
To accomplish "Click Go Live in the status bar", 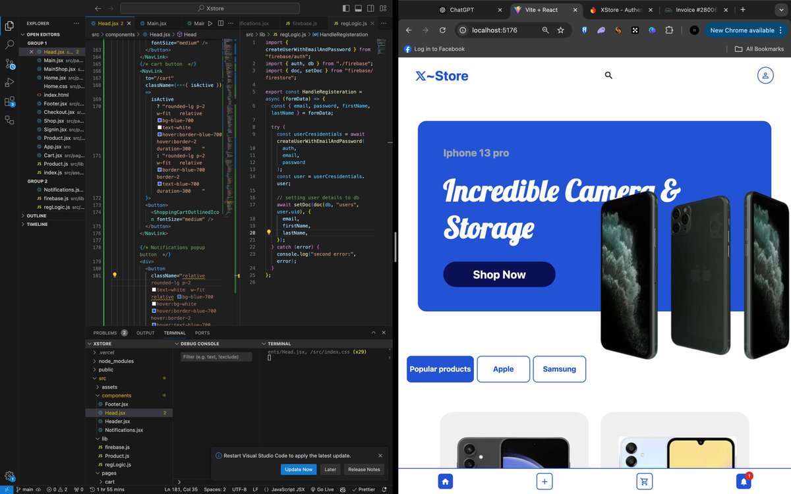I will 322,489.
